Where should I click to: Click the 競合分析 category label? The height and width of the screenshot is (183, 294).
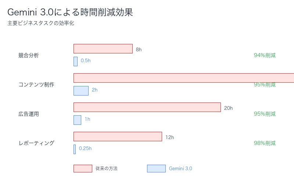tap(29, 56)
